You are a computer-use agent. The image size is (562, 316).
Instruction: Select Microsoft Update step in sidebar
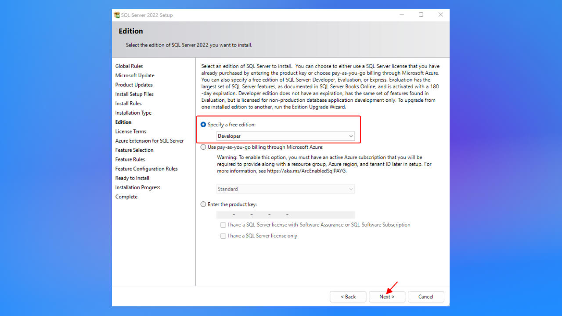pyautogui.click(x=135, y=75)
